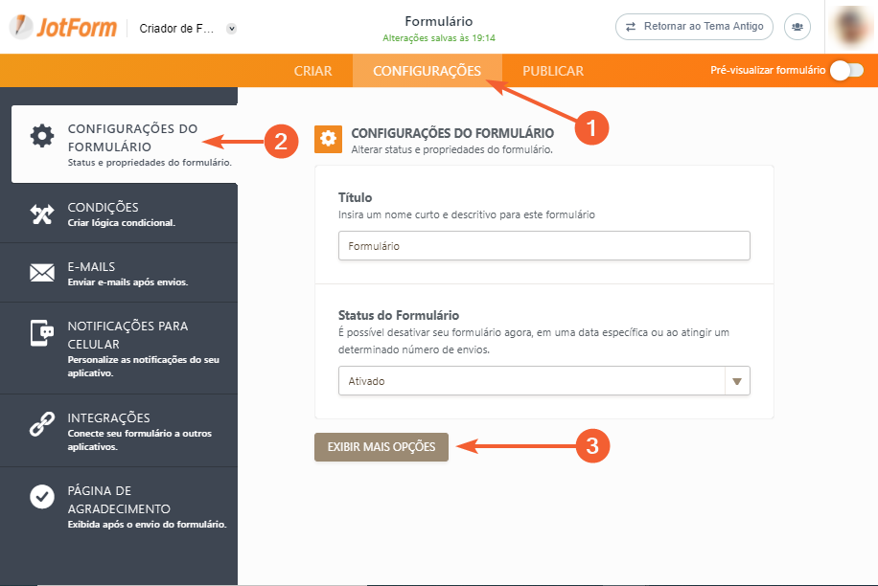
Task: Open the user profile avatar
Action: [853, 27]
